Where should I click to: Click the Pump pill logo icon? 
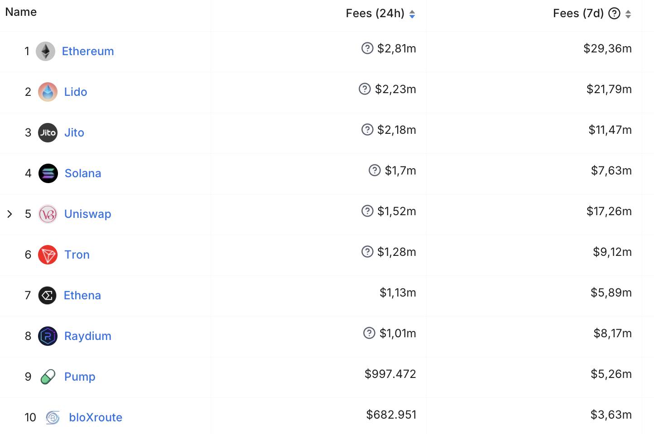click(x=48, y=377)
